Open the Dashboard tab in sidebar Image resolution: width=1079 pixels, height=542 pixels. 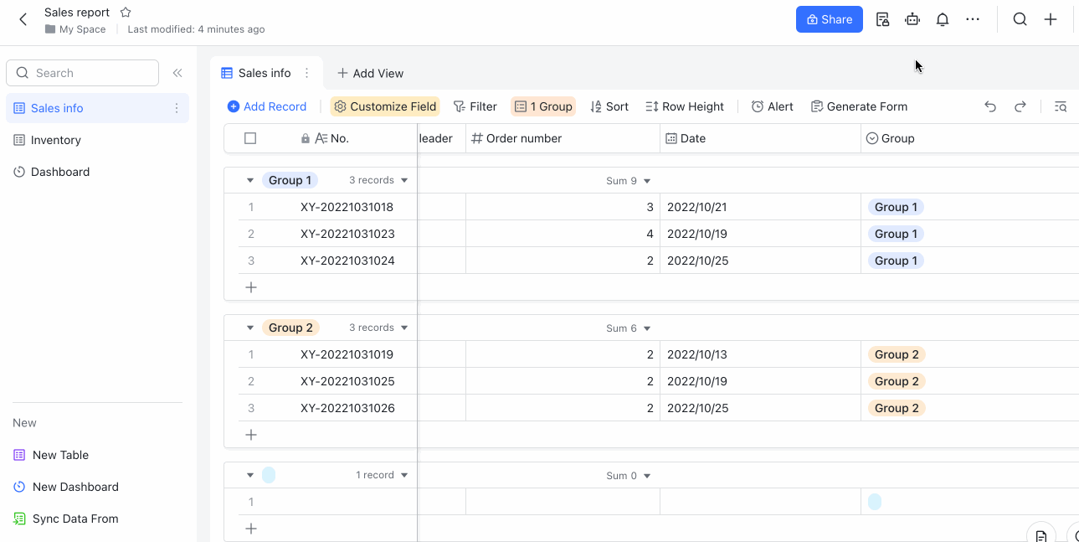(59, 172)
